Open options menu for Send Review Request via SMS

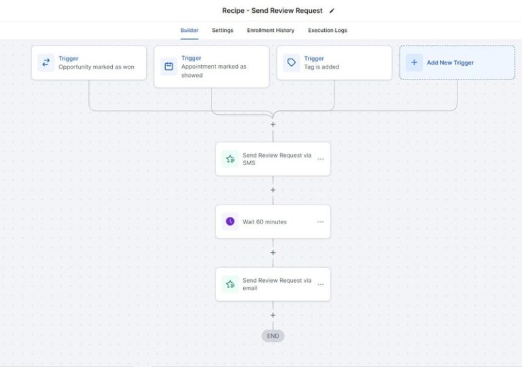pos(320,159)
